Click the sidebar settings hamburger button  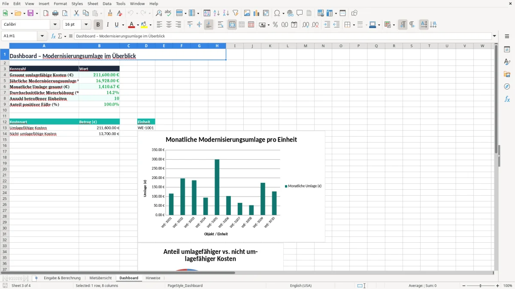pyautogui.click(x=507, y=37)
